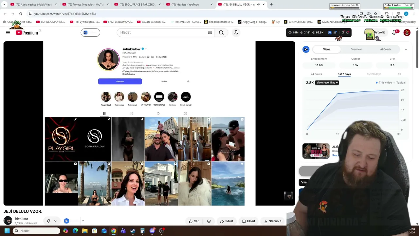The image size is (419, 236).
Task: Open Steam from the taskbar
Action: 133,231
